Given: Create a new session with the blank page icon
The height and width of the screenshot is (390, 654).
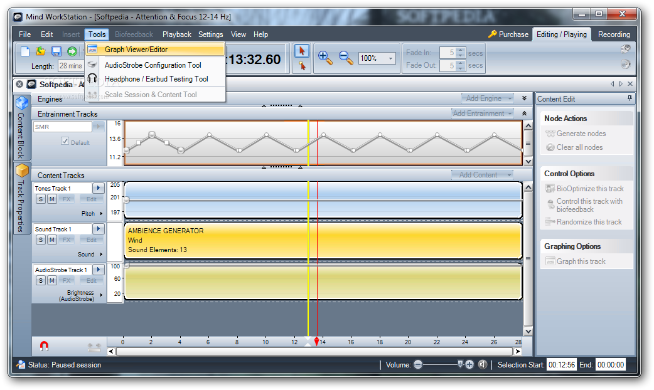Looking at the screenshot, I should click(25, 51).
